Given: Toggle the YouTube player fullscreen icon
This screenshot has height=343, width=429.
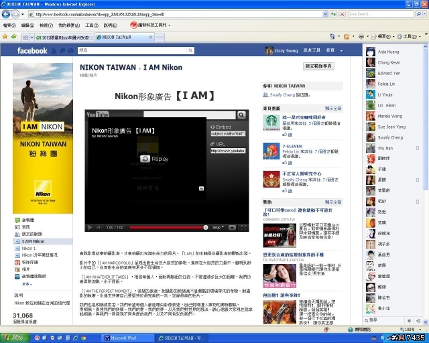Looking at the screenshot, I should point(243,227).
